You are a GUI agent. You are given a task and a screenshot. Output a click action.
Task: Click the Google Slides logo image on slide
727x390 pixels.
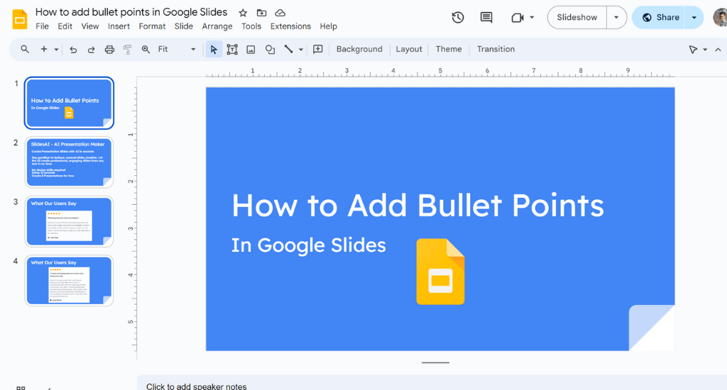(x=440, y=272)
